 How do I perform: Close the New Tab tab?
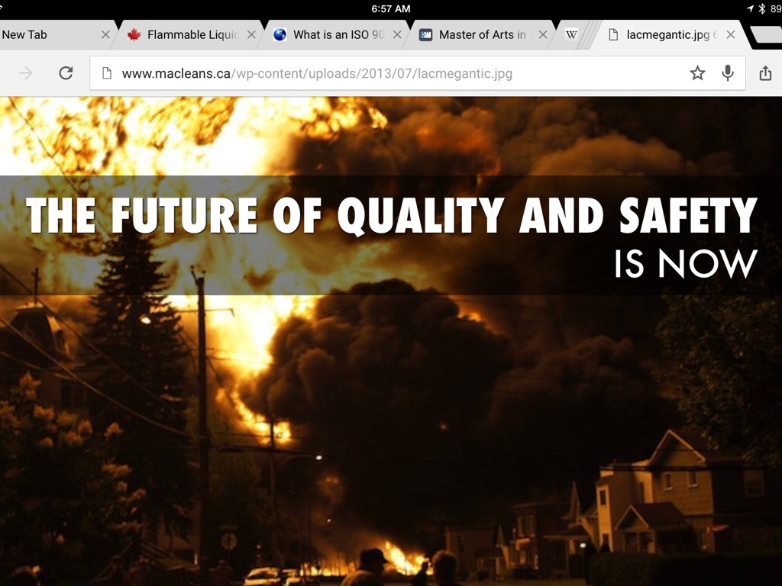(105, 34)
